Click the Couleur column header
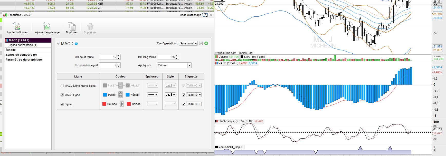This screenshot has height=156, width=446. (x=121, y=76)
